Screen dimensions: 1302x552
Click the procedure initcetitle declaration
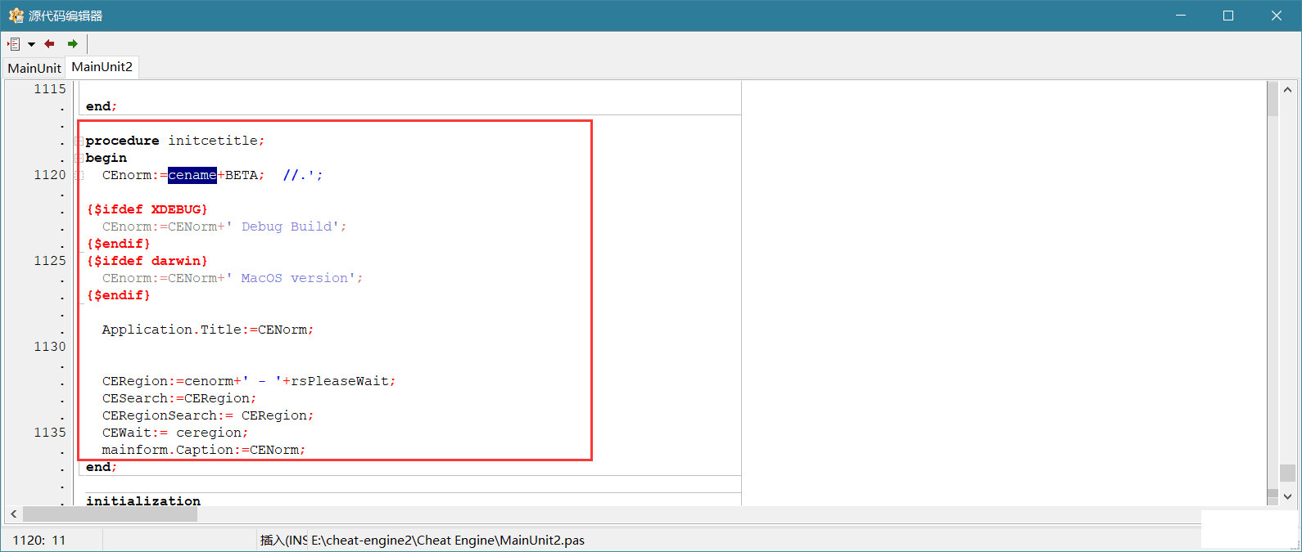pyautogui.click(x=175, y=141)
